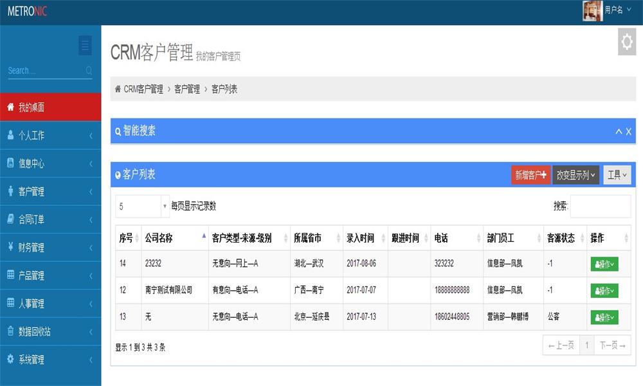Open 我的桌面 in the sidebar
This screenshot has width=643, height=386.
pyautogui.click(x=50, y=107)
